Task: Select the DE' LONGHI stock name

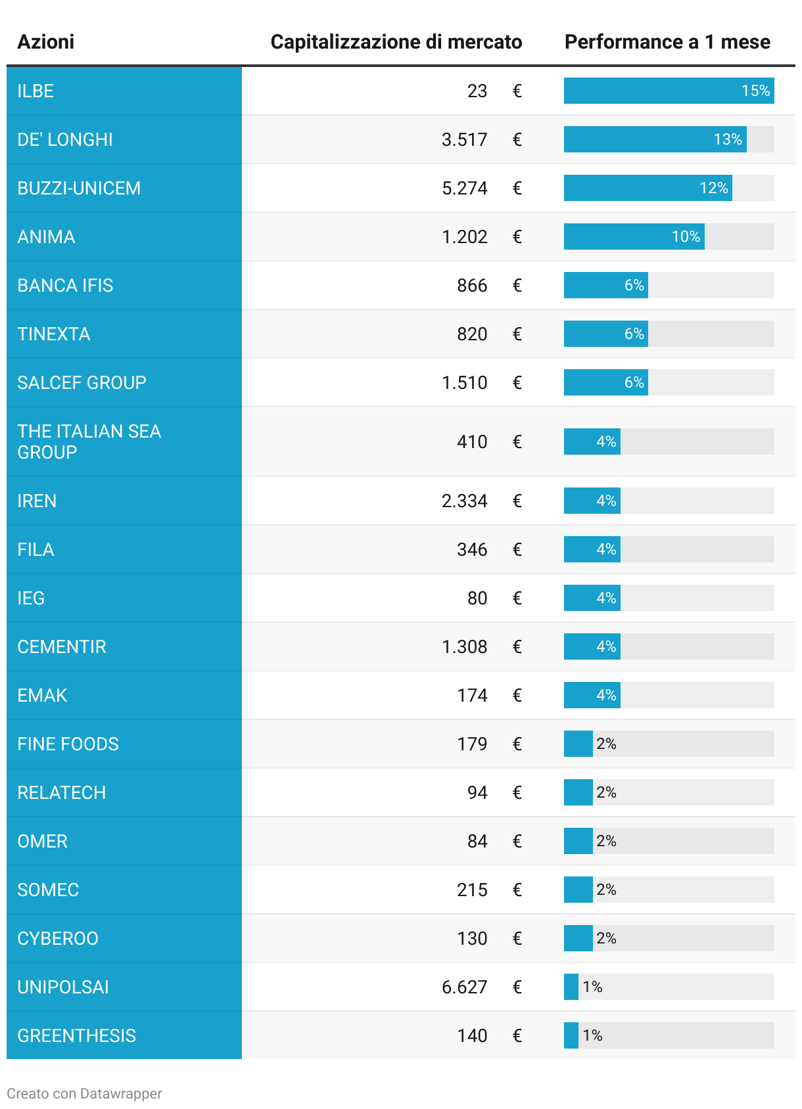Action: pyautogui.click(x=65, y=139)
